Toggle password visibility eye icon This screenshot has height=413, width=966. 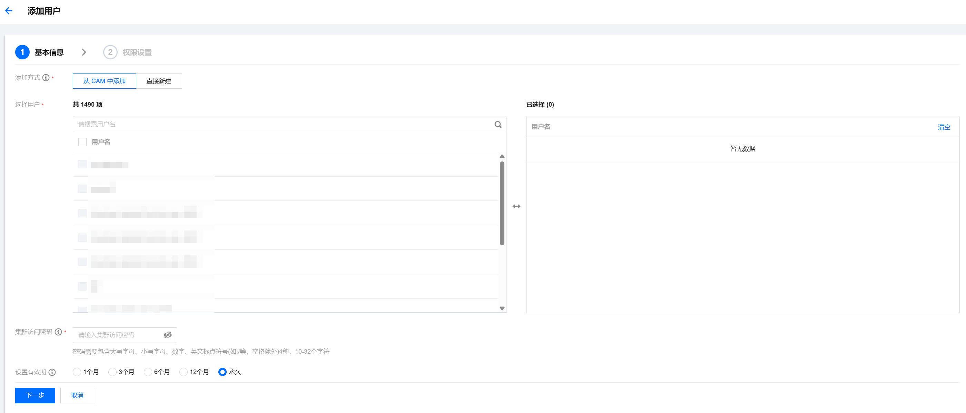coord(167,335)
